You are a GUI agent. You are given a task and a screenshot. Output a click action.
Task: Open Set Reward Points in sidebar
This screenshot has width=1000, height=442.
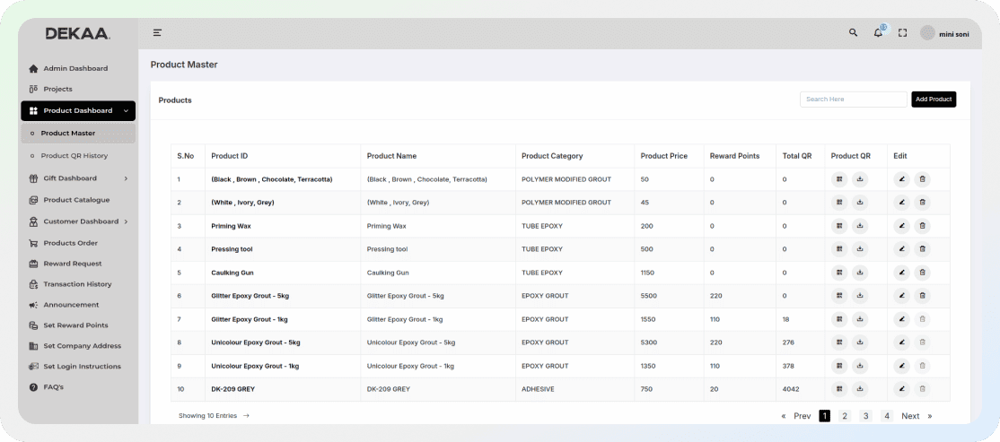tap(69, 325)
